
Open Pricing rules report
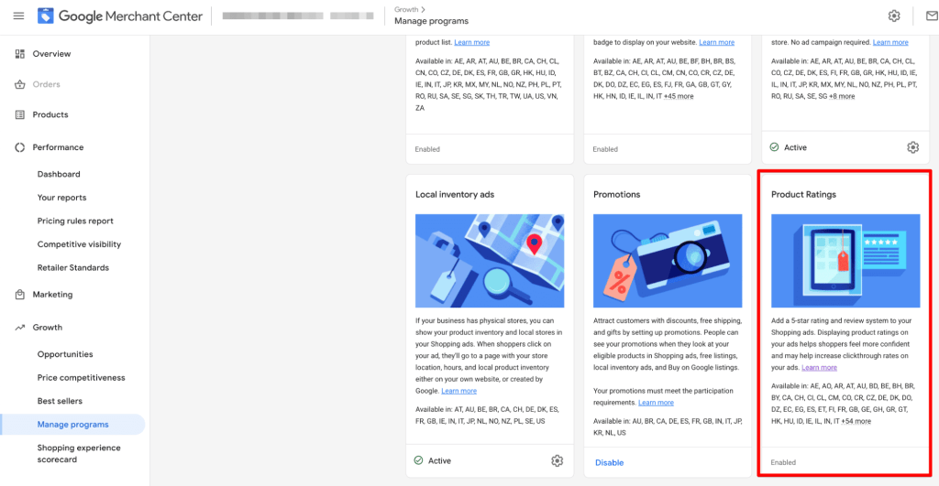(75, 221)
